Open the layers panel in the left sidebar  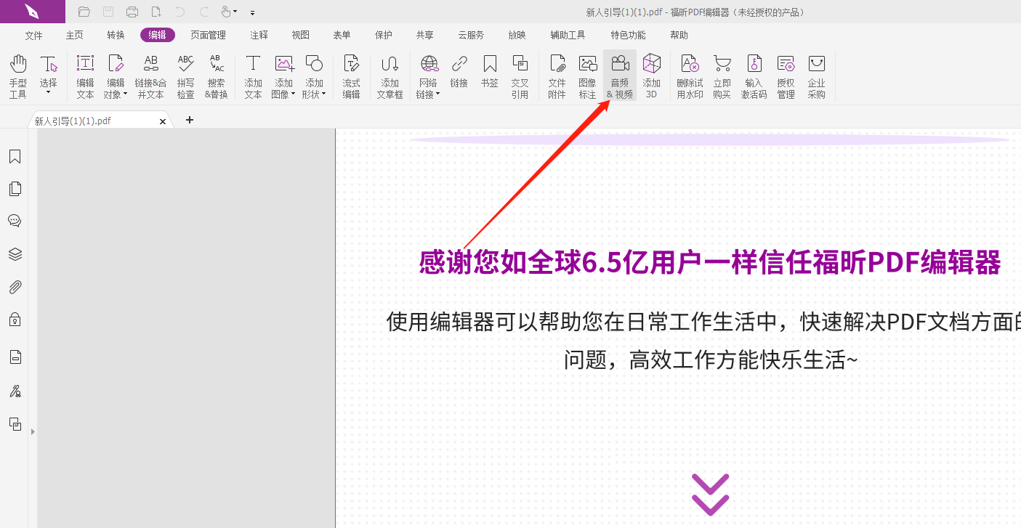(x=15, y=253)
